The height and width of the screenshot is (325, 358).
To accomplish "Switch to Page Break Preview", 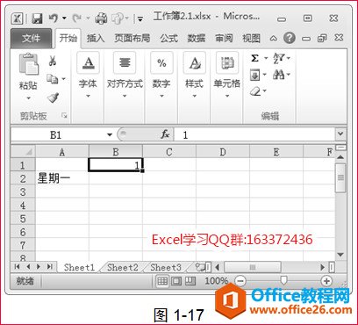I will [x=190, y=281].
